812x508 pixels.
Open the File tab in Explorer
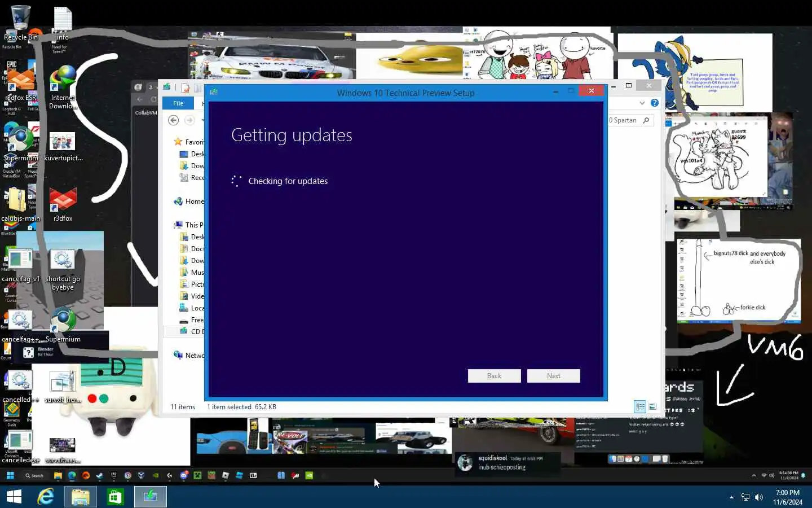[178, 103]
